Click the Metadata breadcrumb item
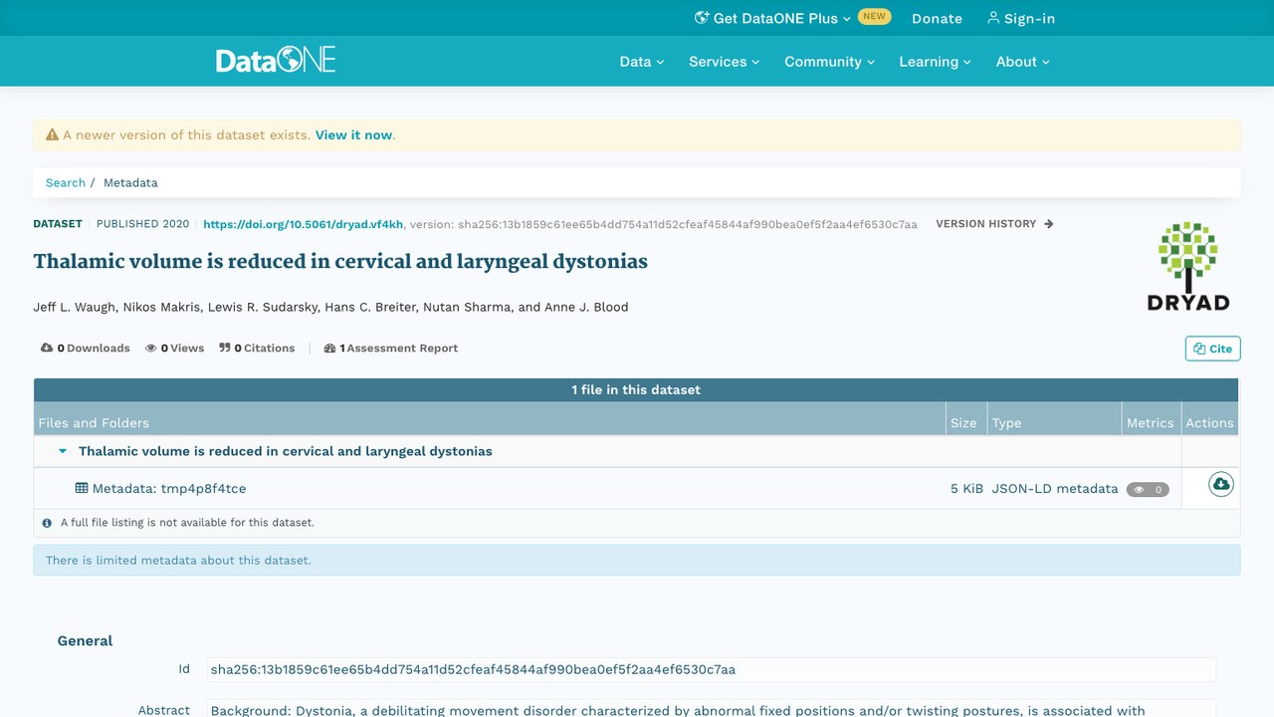The image size is (1274, 717). [x=130, y=182]
